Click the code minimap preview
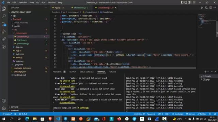Screen dimensions: 218x122 (206, 20)
